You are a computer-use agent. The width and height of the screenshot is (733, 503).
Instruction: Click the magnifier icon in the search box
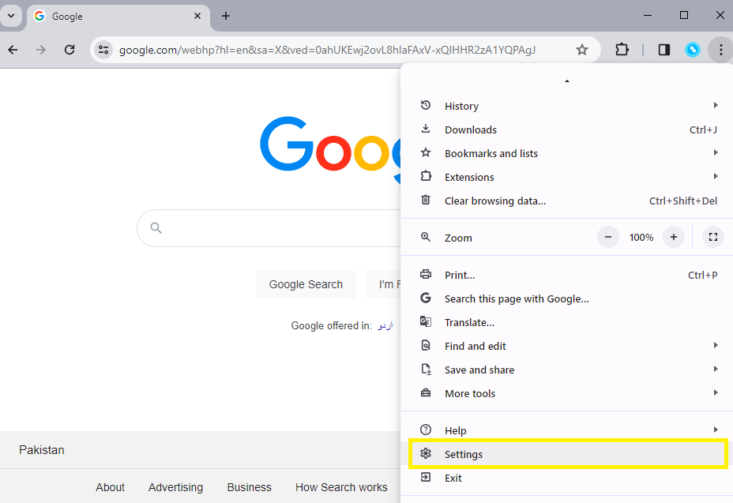pyautogui.click(x=156, y=227)
